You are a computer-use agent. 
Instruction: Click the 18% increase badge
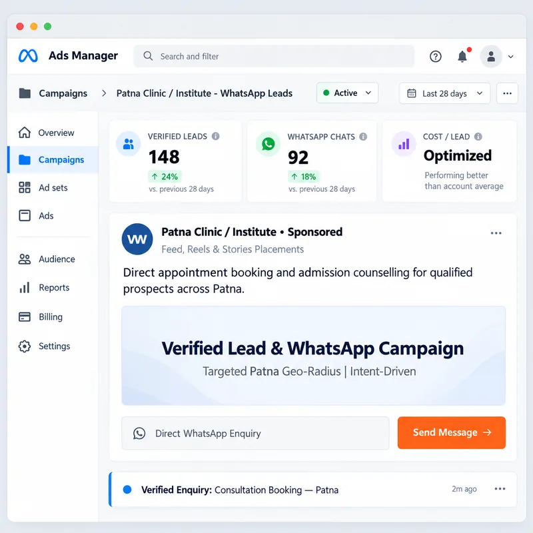[304, 177]
